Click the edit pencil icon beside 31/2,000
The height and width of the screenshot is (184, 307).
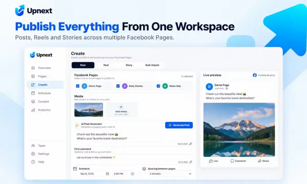pos(190,162)
